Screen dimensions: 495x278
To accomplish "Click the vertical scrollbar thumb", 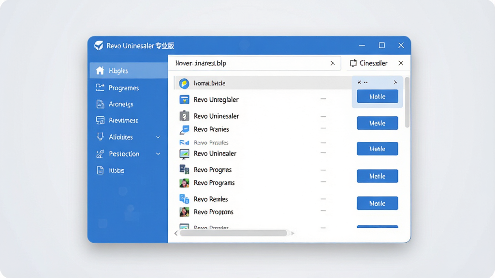I will click(x=407, y=102).
